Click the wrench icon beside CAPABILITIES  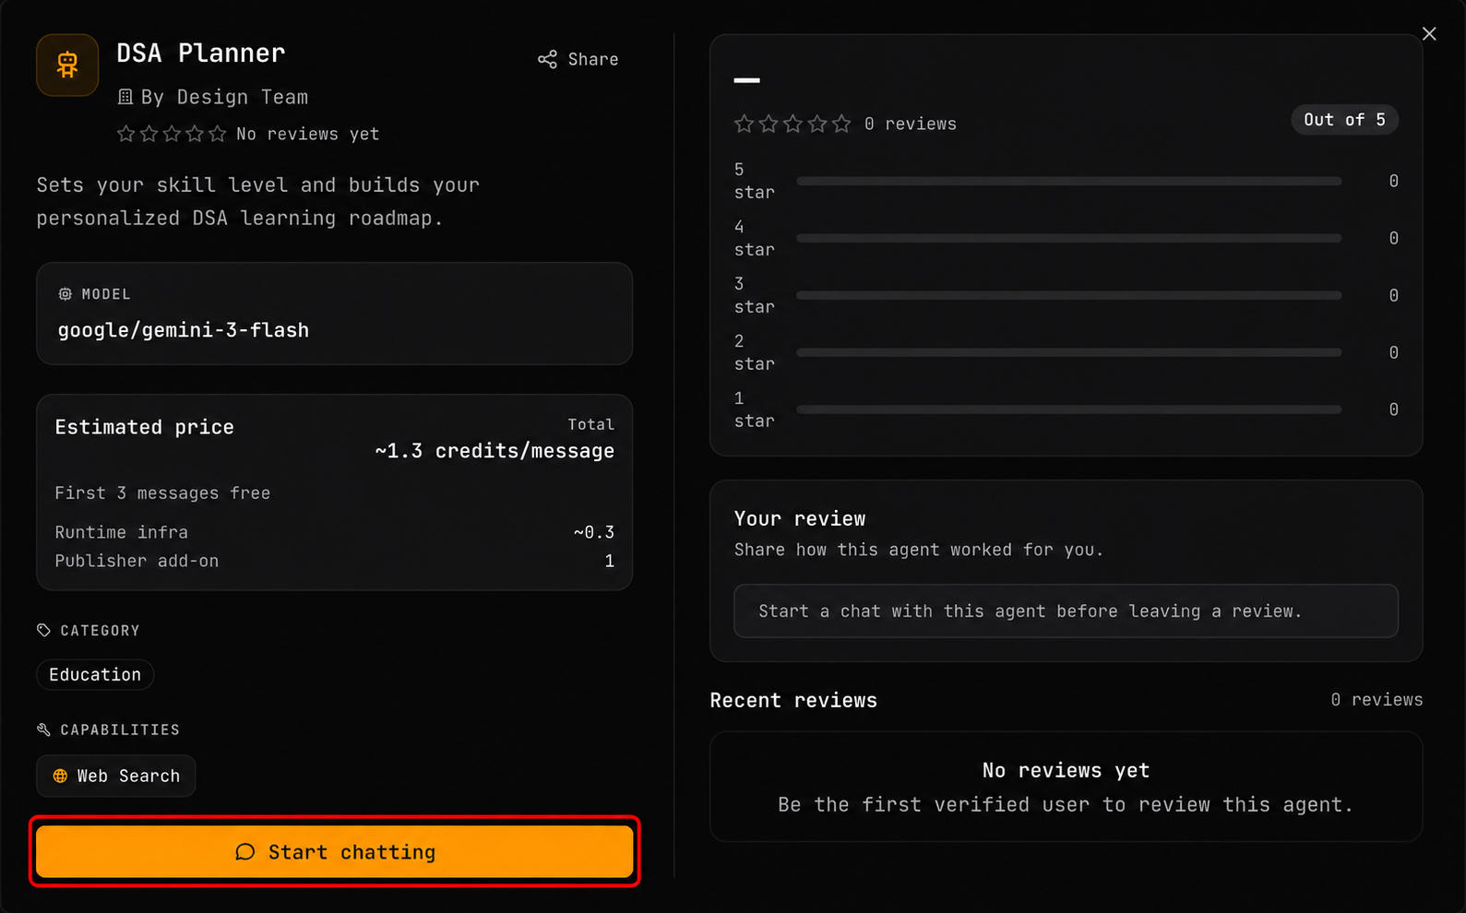[43, 729]
